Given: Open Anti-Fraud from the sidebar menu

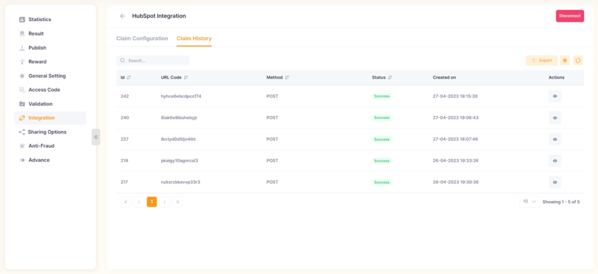Looking at the screenshot, I should pyautogui.click(x=41, y=146).
